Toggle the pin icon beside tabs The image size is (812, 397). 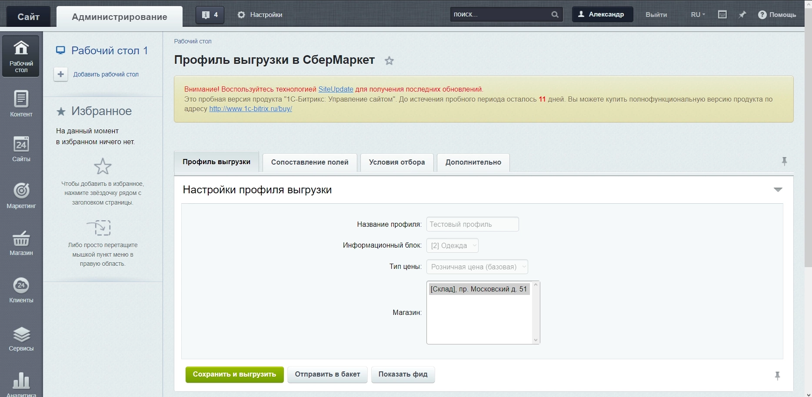coord(784,162)
